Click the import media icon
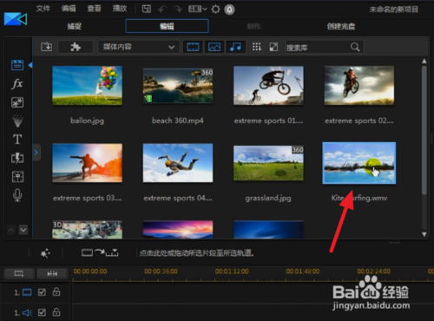This screenshot has width=434, height=321. point(46,47)
